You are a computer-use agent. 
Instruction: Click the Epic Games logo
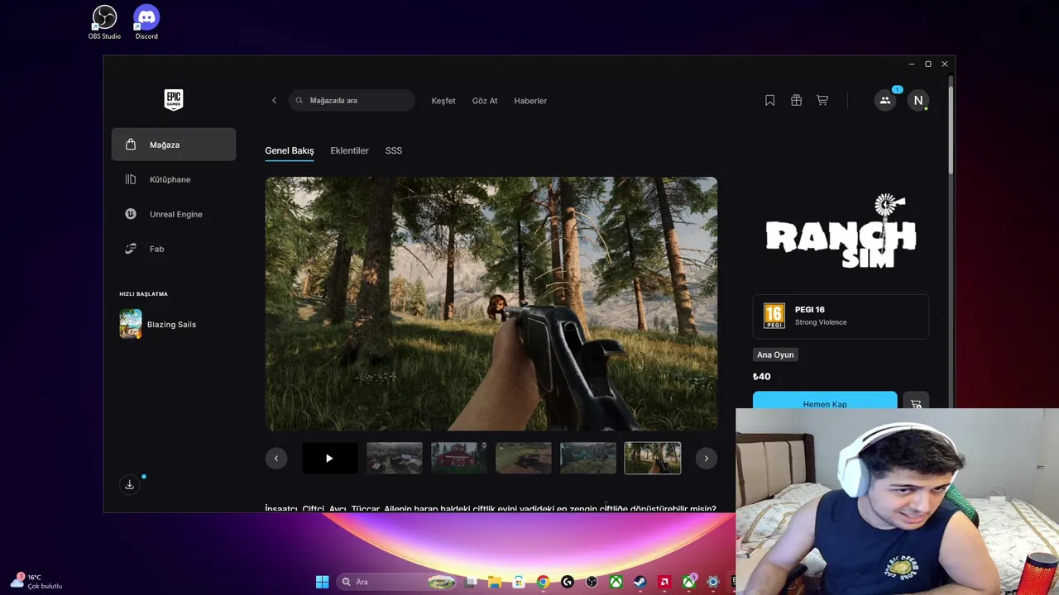coord(173,100)
